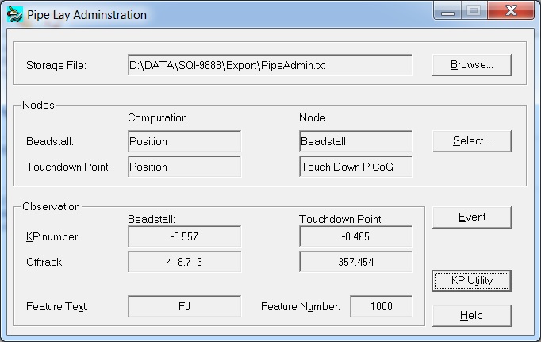
Task: Click the Touchdown Point Offtrack value 357.454
Action: (x=355, y=262)
